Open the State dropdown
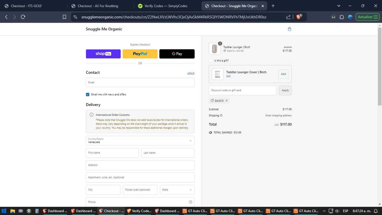 (177, 190)
